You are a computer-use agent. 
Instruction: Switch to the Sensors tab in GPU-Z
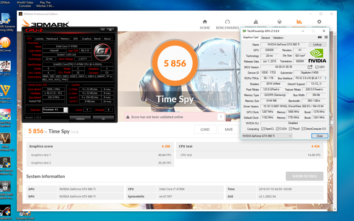point(265,38)
